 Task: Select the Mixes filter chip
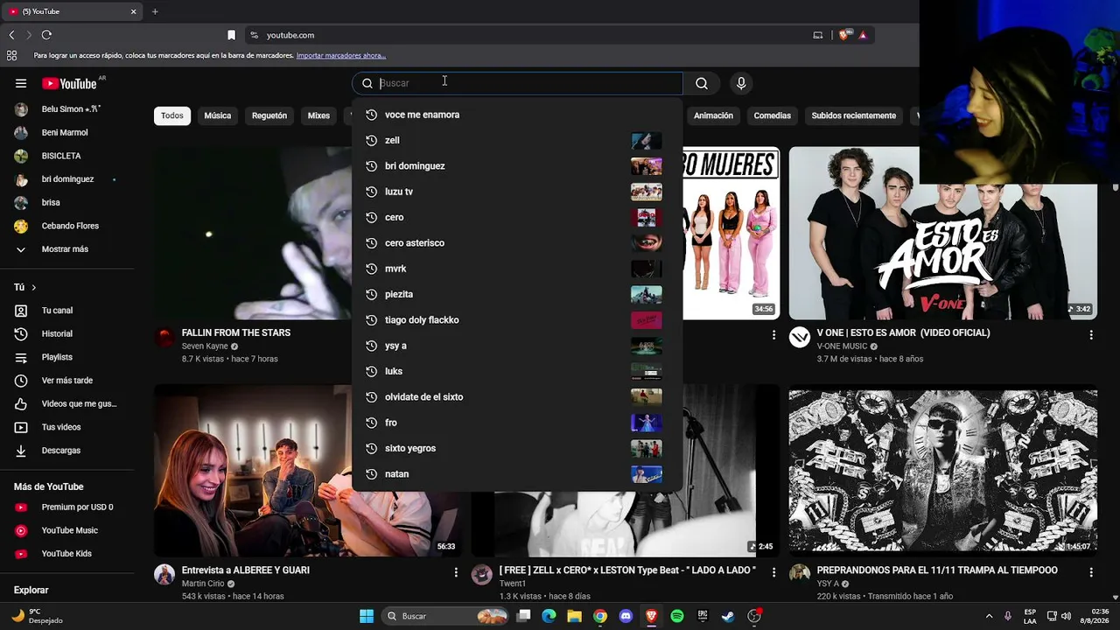click(318, 115)
